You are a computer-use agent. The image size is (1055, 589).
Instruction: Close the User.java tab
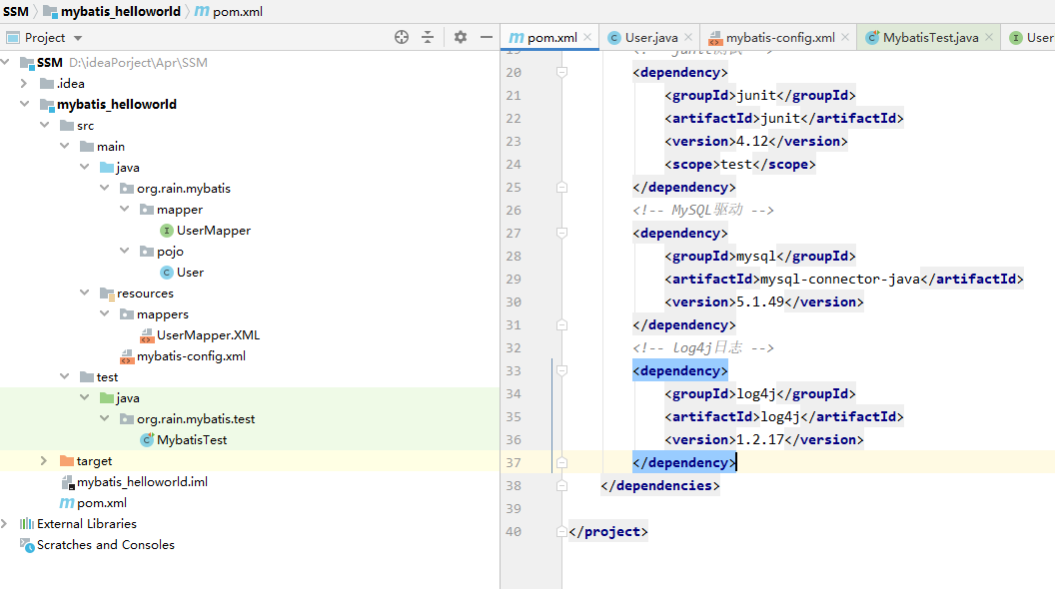pyautogui.click(x=688, y=38)
